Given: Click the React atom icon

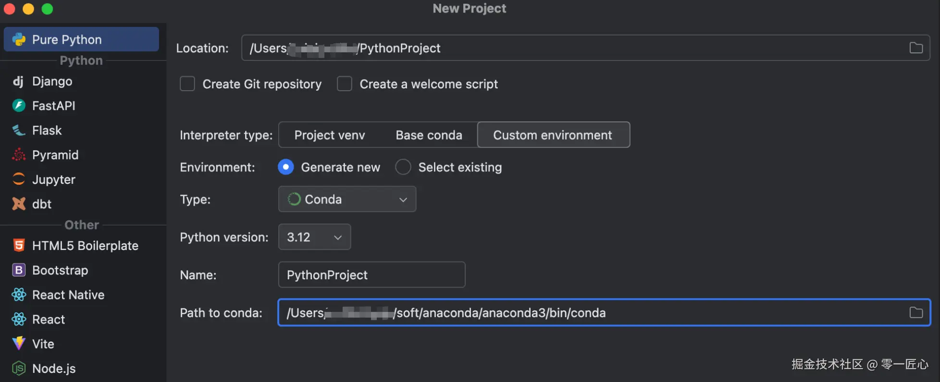Looking at the screenshot, I should (19, 319).
